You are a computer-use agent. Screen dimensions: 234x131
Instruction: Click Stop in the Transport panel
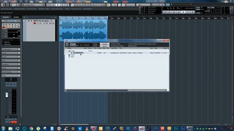tap(183, 12)
